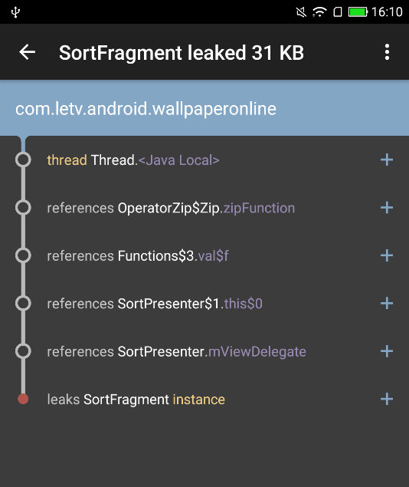Tap the back arrow in toolbar
Image resolution: width=409 pixels, height=487 pixels.
pyautogui.click(x=28, y=52)
